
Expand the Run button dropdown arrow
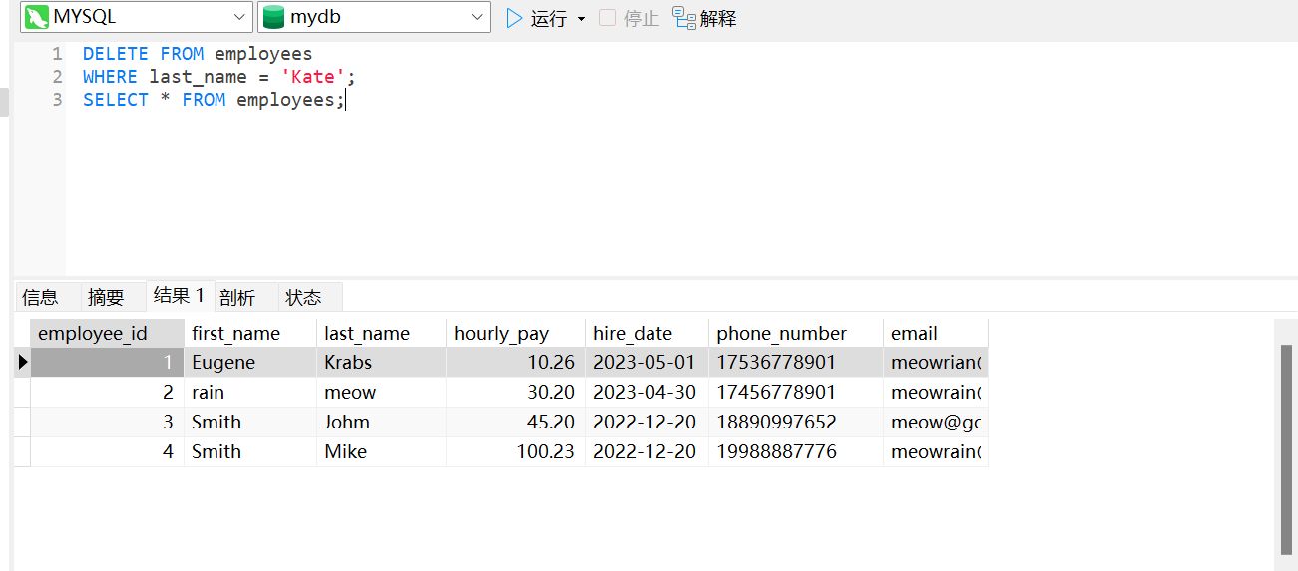[581, 19]
